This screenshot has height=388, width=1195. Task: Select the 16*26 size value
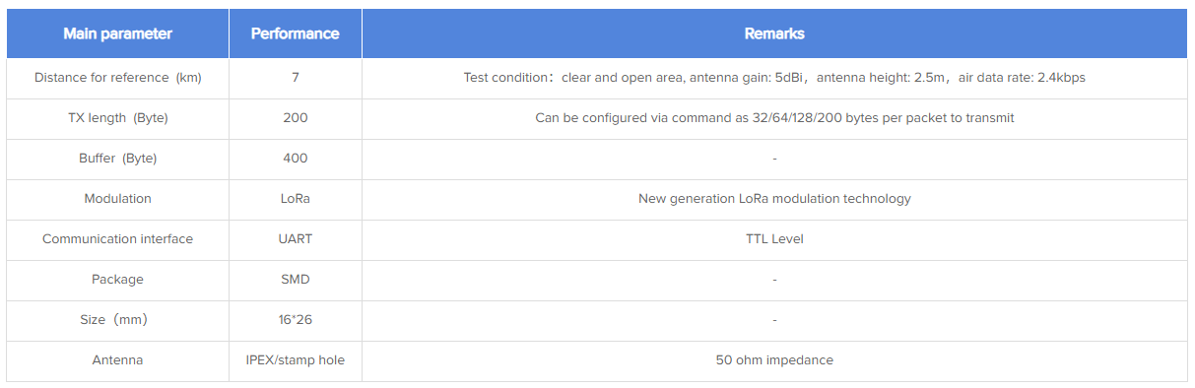tap(295, 320)
